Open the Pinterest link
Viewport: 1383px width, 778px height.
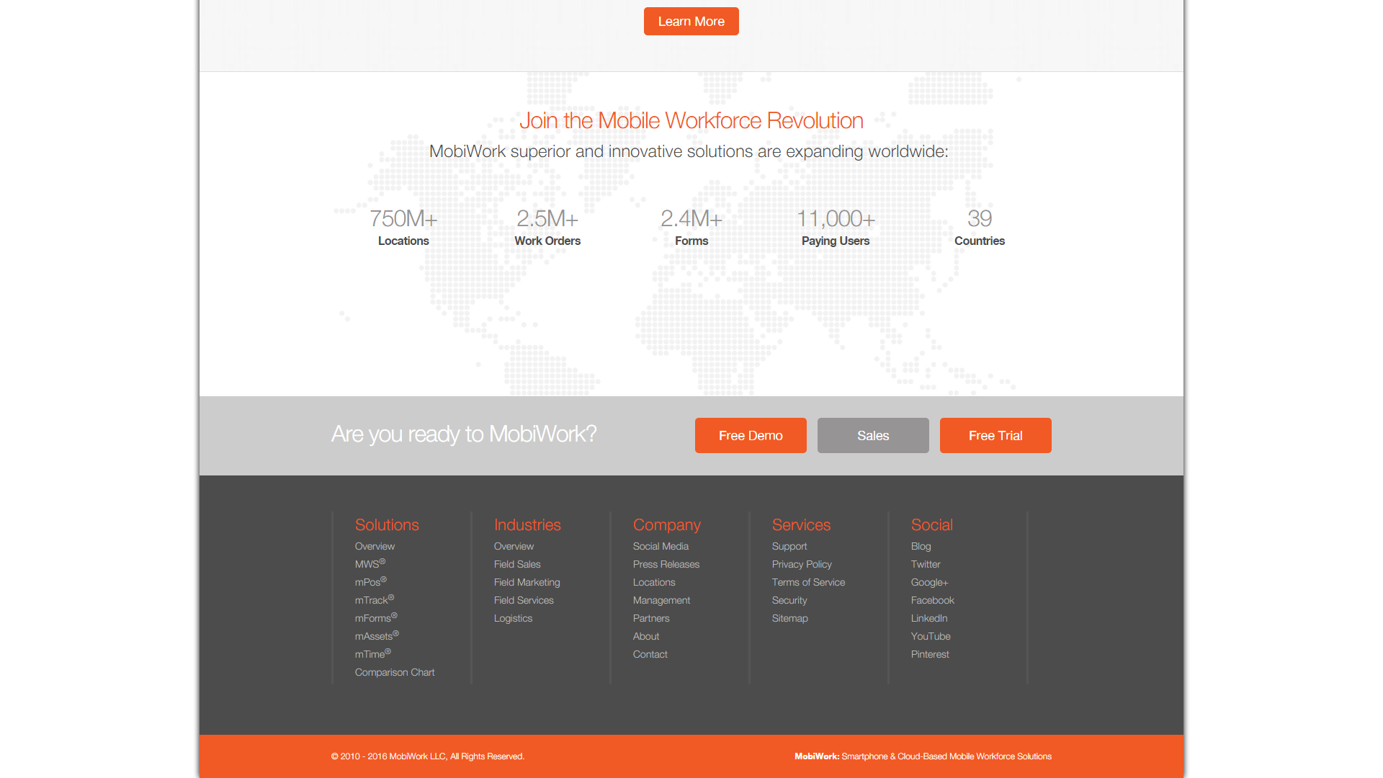(930, 654)
